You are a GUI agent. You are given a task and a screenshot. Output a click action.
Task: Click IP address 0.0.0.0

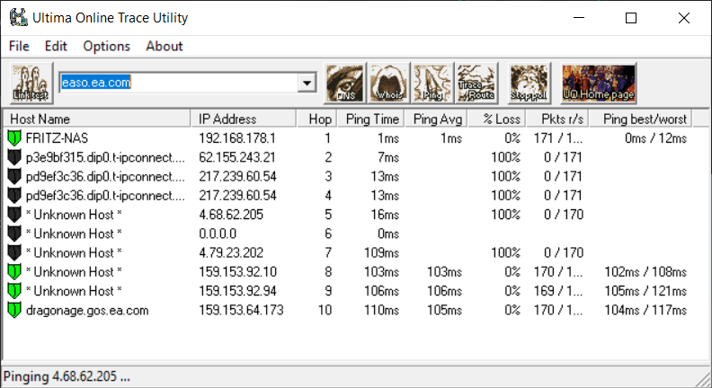point(218,234)
